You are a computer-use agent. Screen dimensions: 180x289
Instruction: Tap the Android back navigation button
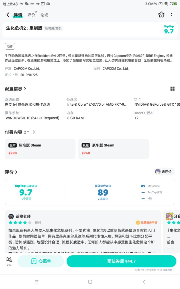144,282
